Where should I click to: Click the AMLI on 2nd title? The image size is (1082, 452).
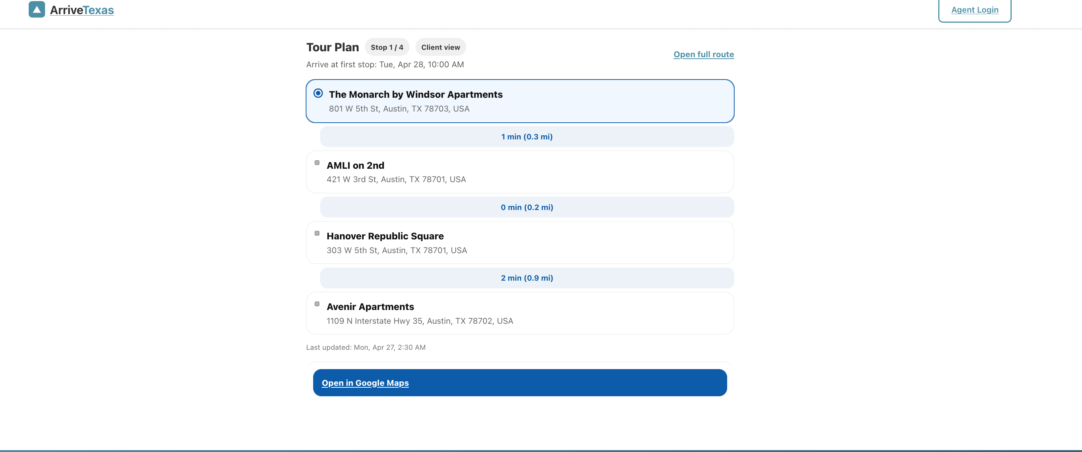coord(355,165)
